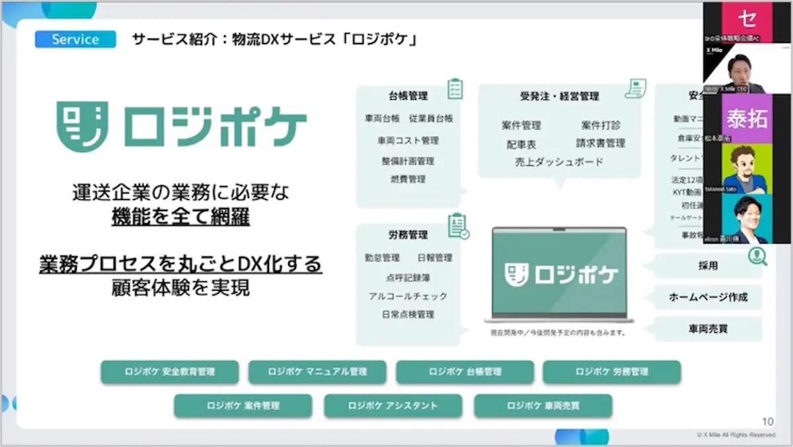Select the ロジポケ 労務管理 button
The width and height of the screenshot is (793, 447).
click(611, 372)
